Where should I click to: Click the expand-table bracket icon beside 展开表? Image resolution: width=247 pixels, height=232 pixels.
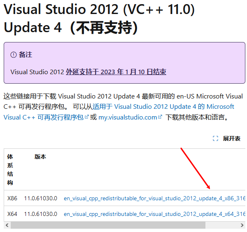[x=215, y=138]
